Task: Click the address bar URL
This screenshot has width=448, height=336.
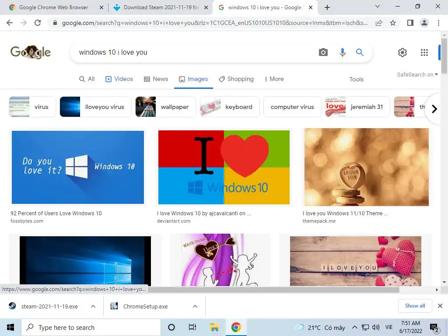Action: tap(214, 23)
